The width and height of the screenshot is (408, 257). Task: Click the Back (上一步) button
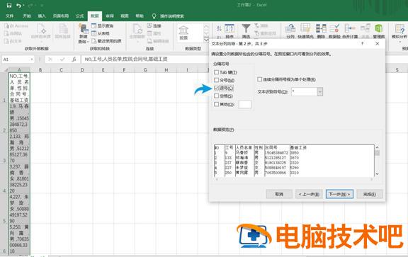pos(309,194)
